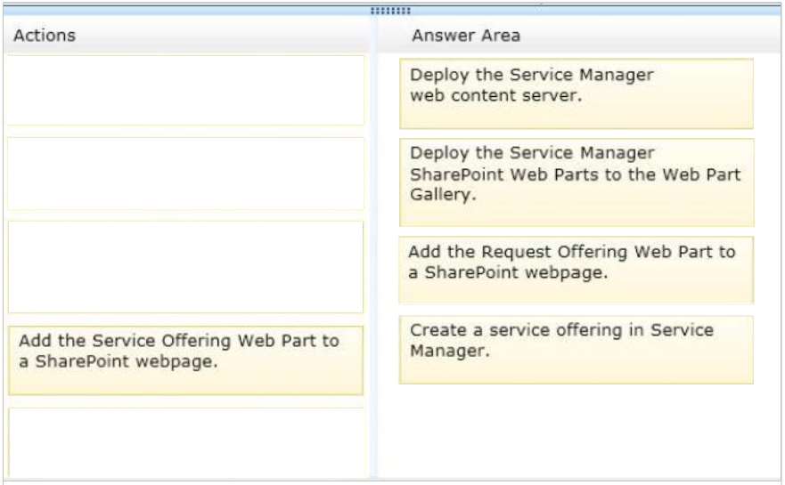Viewport: 785px width, 485px height.
Task: Select 'Deploy the Service Manager web content server' item
Action: coord(576,93)
